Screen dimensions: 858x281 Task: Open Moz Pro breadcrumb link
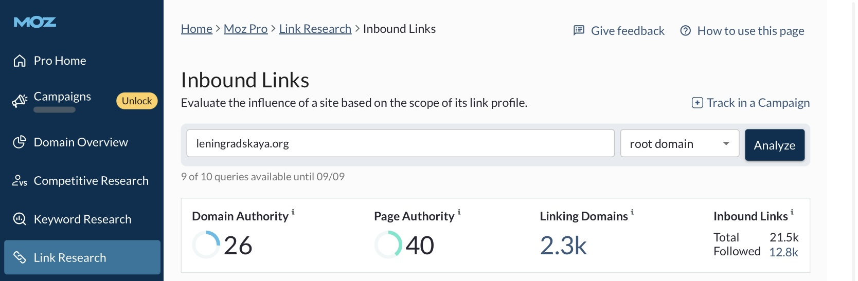pyautogui.click(x=245, y=29)
